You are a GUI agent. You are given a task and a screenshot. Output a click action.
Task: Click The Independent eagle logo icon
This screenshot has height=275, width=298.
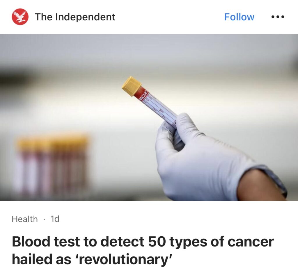pyautogui.click(x=20, y=17)
